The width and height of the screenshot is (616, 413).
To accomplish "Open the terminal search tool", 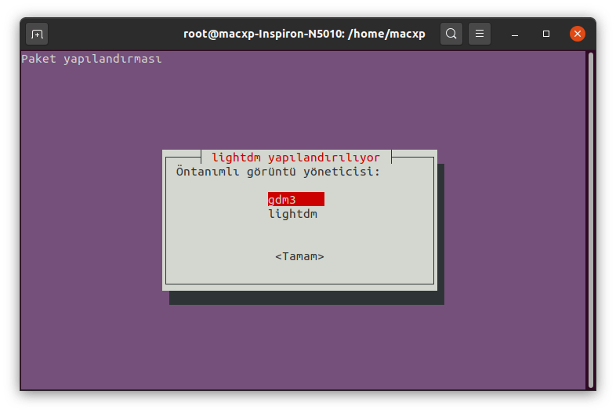I will (x=451, y=34).
